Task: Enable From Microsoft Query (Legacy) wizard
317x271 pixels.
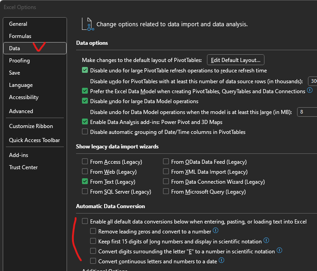Action: coord(166,191)
